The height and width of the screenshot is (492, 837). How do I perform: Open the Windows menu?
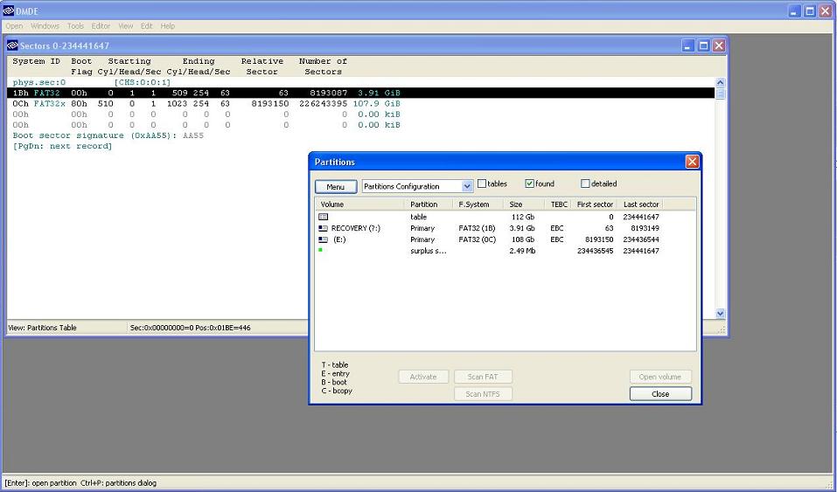click(x=45, y=25)
